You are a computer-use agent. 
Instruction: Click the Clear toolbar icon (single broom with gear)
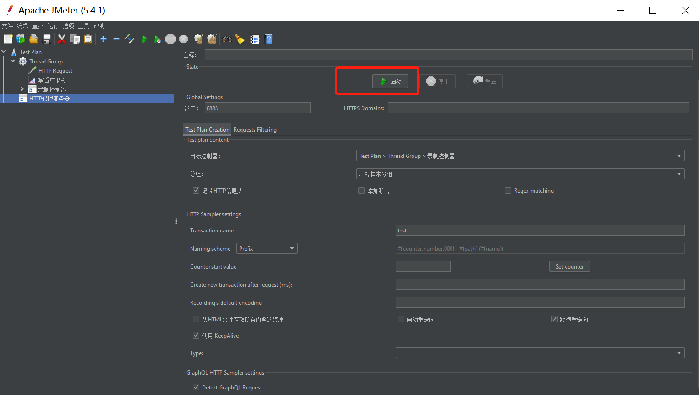coord(198,39)
